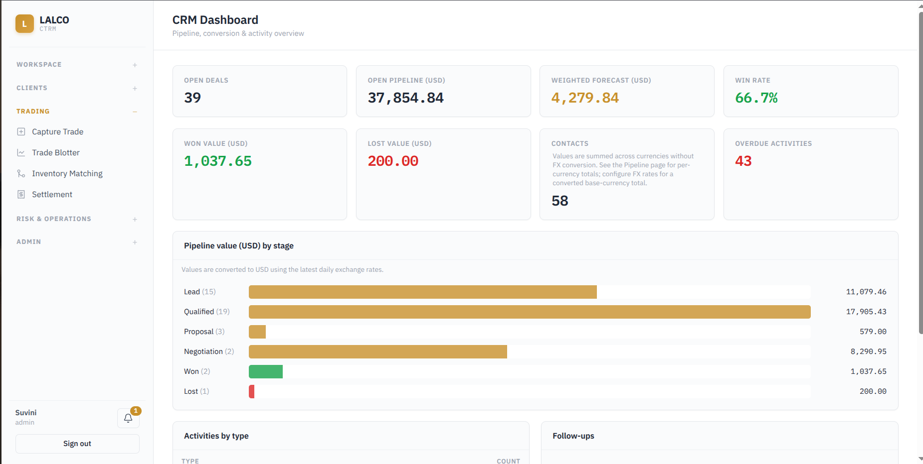Screen dimensions: 923x464
Task: Click the Inventory Matching icon
Action: pos(21,174)
